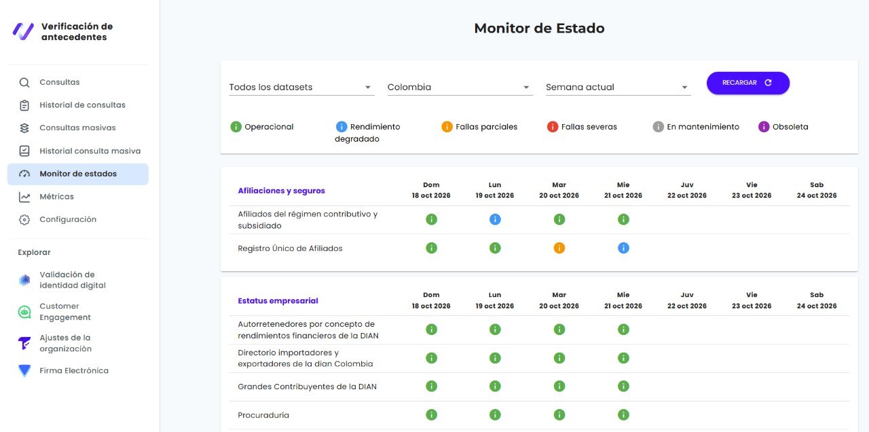The width and height of the screenshot is (869, 432).
Task: Open Métricas menu item
Action: (78, 197)
